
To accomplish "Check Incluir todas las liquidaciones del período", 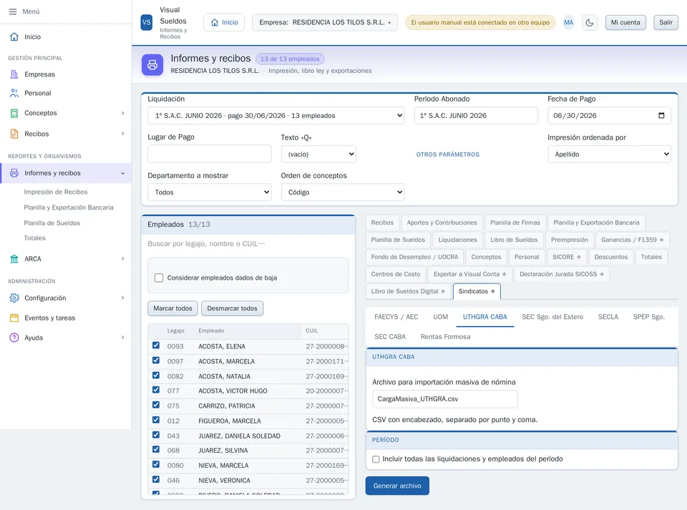I will [x=376, y=459].
